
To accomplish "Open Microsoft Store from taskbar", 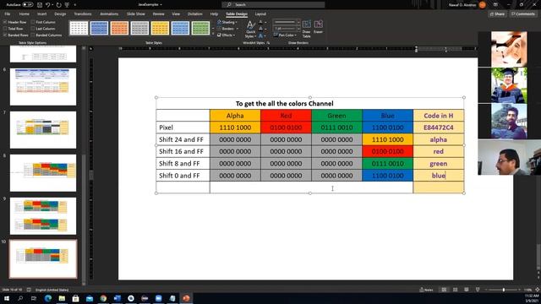I will [x=75, y=298].
